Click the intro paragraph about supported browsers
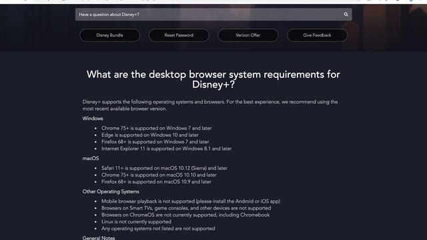Viewport: 427px width, 240px height. click(210, 105)
